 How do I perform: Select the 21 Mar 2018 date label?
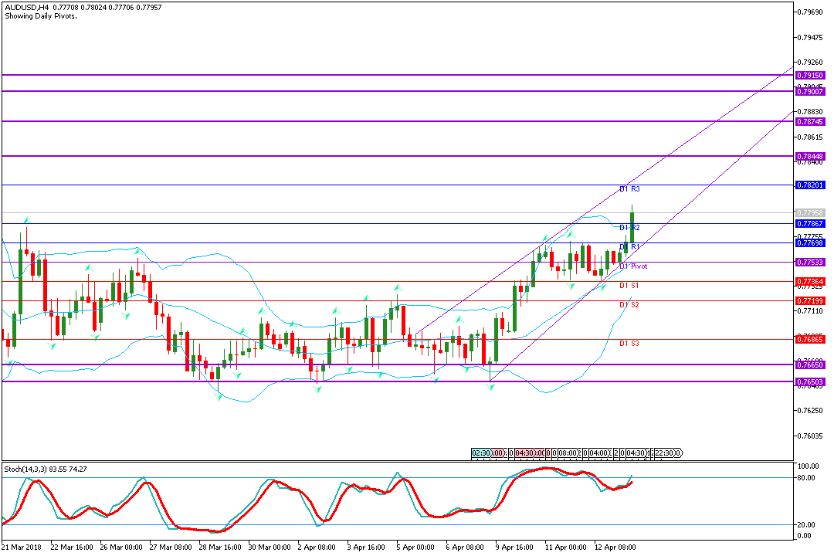tap(23, 547)
